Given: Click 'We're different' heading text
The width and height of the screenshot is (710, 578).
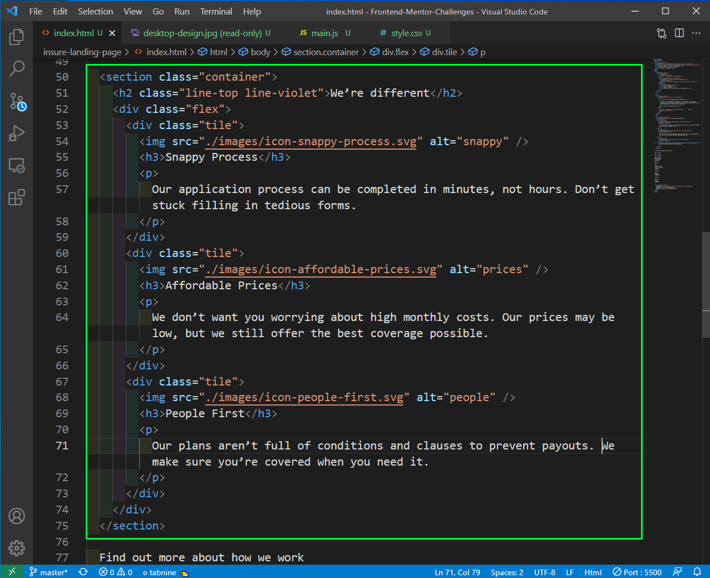Looking at the screenshot, I should (380, 93).
